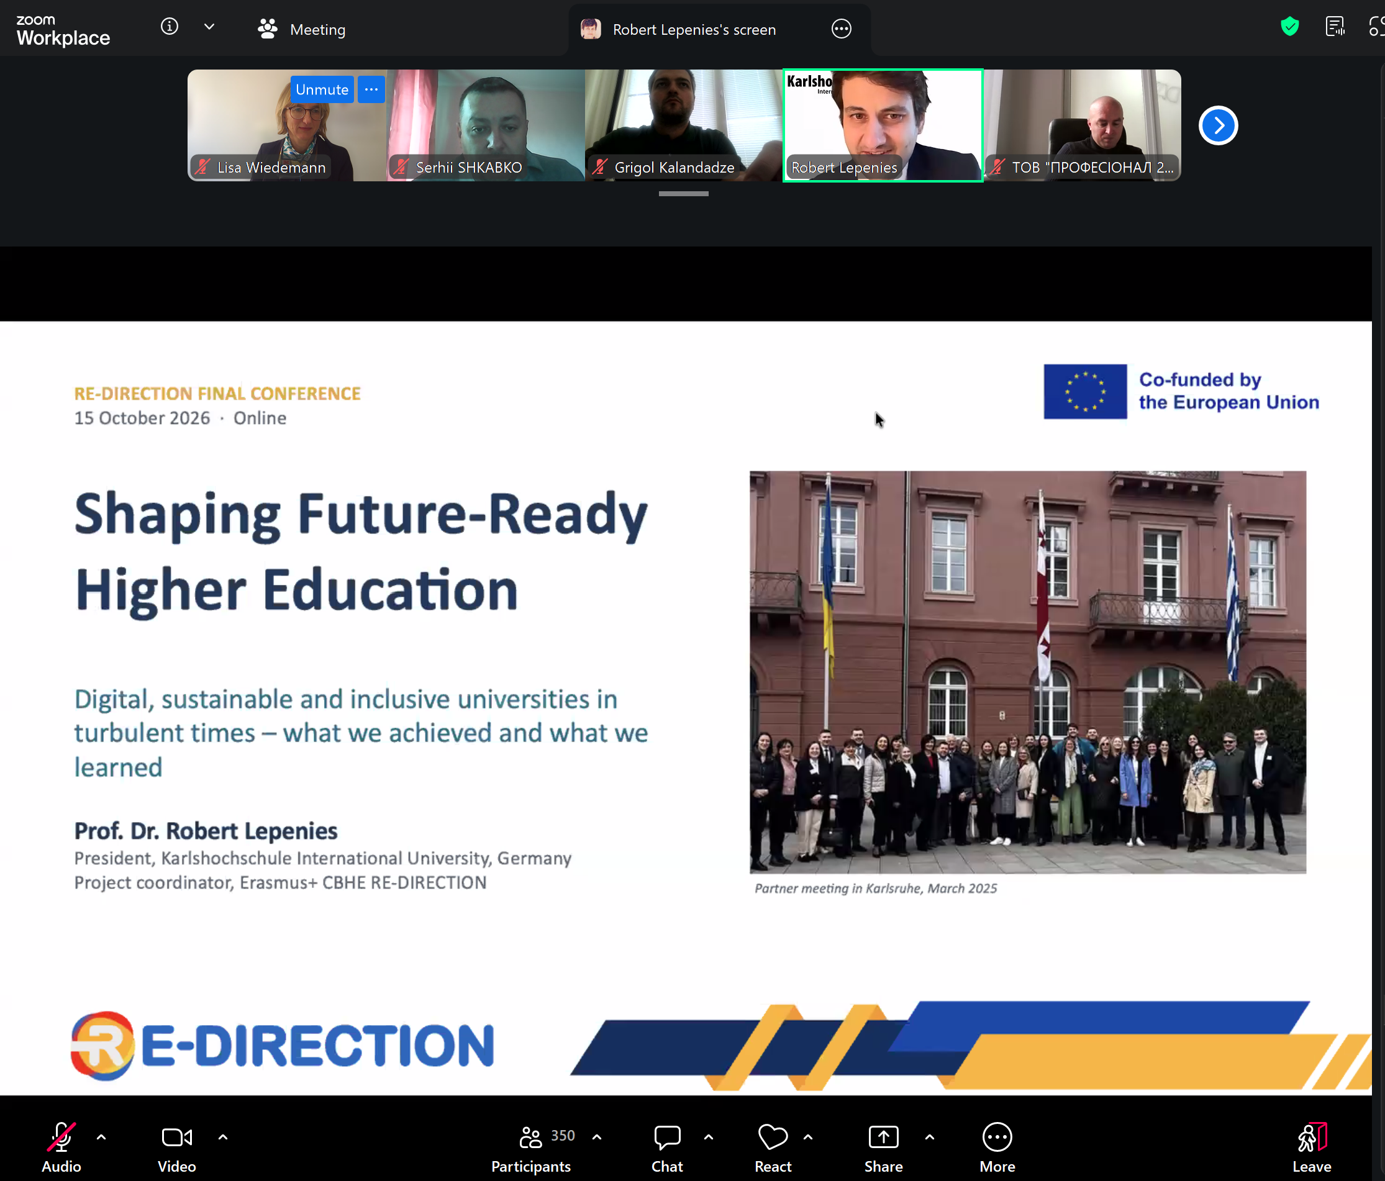Open meeting info icon

click(x=170, y=27)
